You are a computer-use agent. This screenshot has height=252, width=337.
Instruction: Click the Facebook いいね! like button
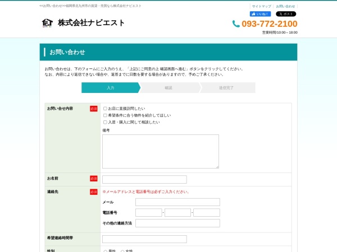coord(260,14)
